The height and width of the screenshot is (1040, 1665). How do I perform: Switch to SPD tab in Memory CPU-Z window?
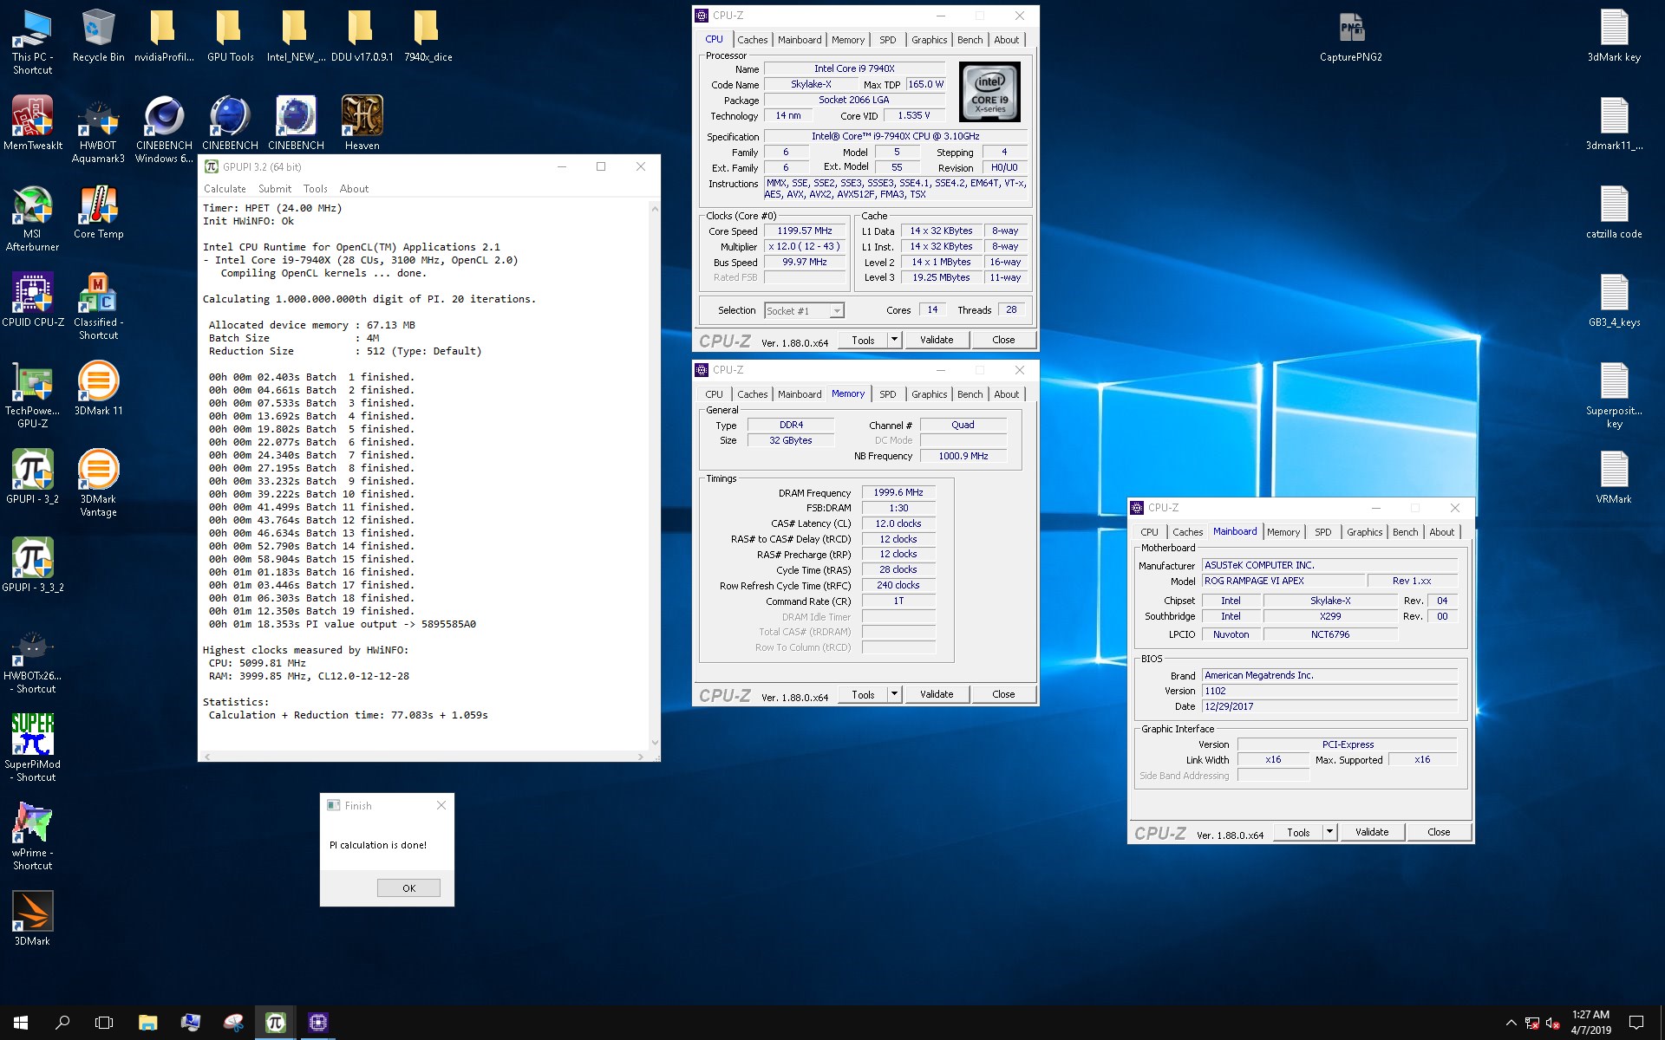click(x=887, y=394)
